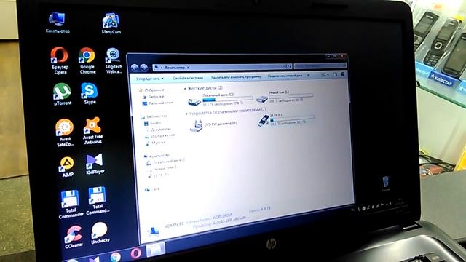Click Подключить сетевой диск button
Viewport: 466px width, 262px height.
pos(285,76)
